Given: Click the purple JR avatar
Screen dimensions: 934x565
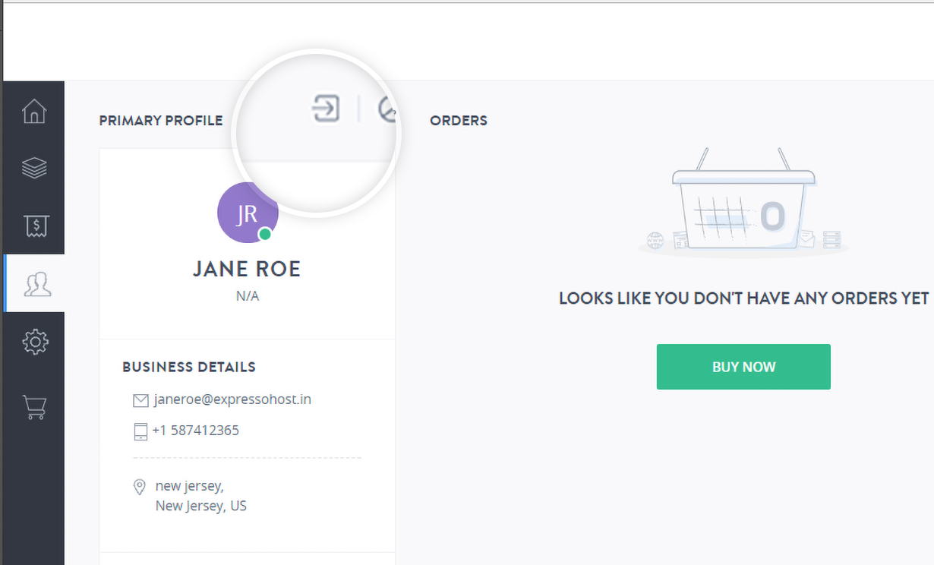Looking at the screenshot, I should point(247,213).
